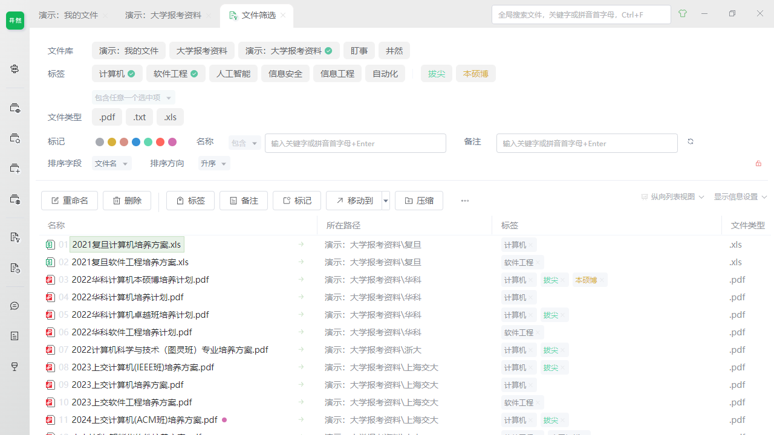Click the bottom gift icon in sidebar

(x=15, y=367)
